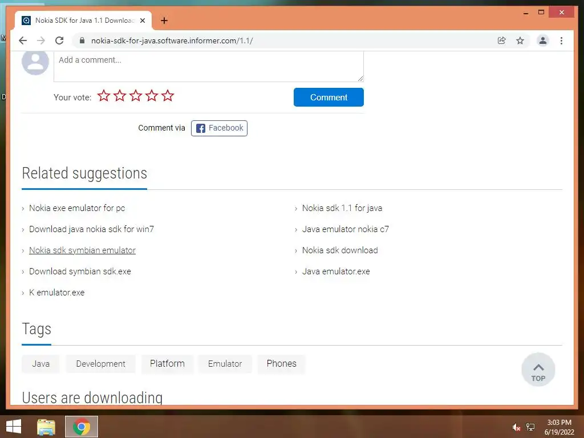Click the Add a comment text box
This screenshot has width=584, height=438.
tap(209, 66)
